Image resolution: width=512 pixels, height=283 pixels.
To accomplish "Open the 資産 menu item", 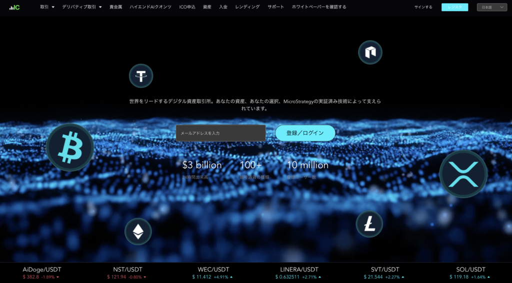I will tap(207, 7).
